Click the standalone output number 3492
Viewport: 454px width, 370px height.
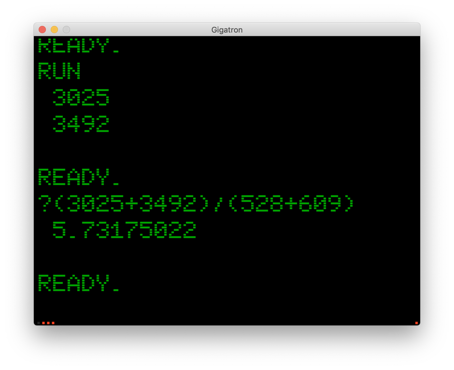click(81, 124)
